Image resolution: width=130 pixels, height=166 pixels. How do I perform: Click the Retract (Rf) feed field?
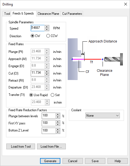[38, 80]
